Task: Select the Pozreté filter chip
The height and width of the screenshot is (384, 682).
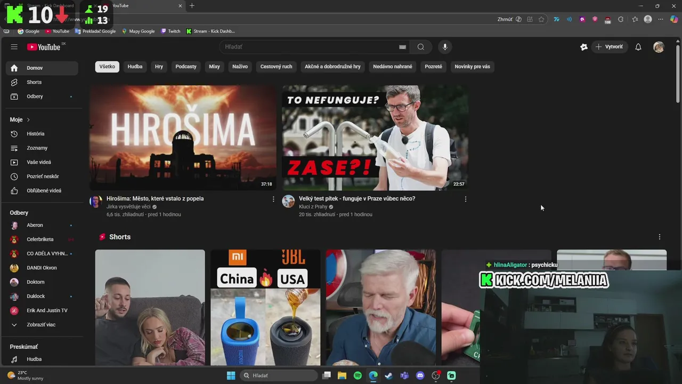Action: click(433, 67)
